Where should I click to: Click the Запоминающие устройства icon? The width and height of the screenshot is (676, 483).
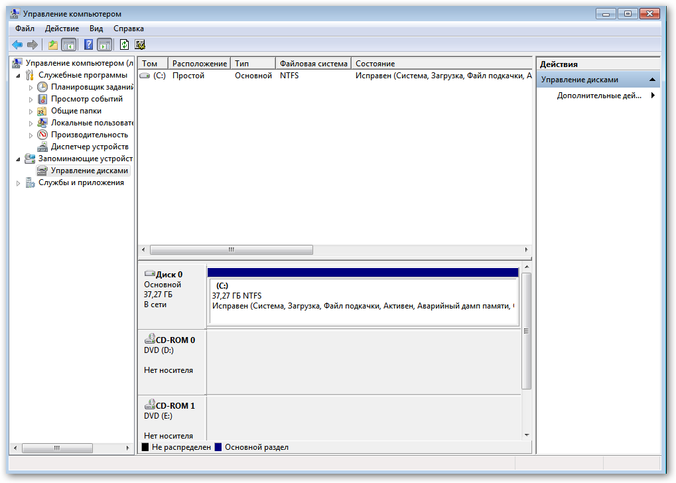click(30, 159)
